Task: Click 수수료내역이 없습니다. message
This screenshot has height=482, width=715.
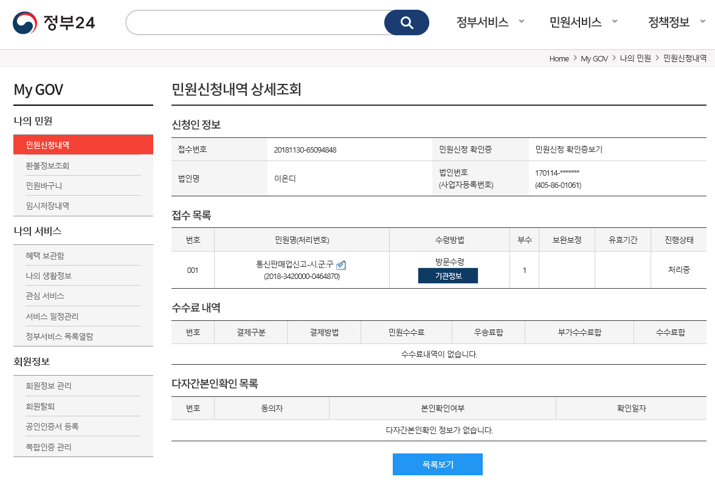Action: 439,354
